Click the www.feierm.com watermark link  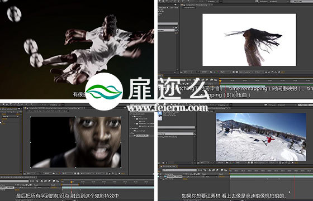[x=167, y=108]
